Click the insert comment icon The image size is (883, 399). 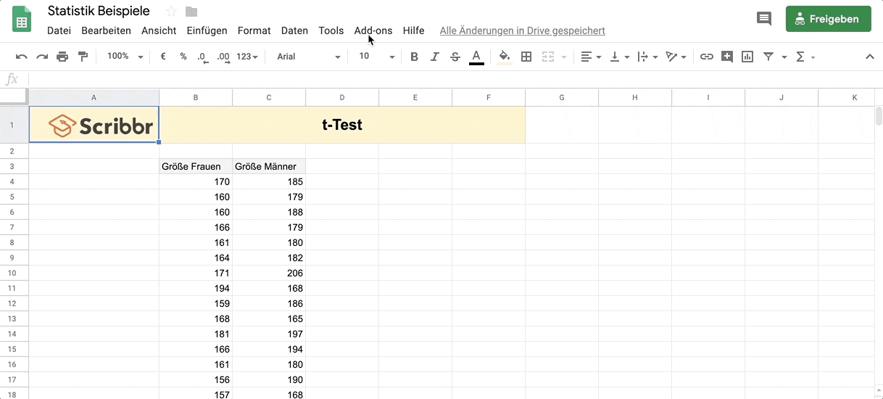(727, 57)
